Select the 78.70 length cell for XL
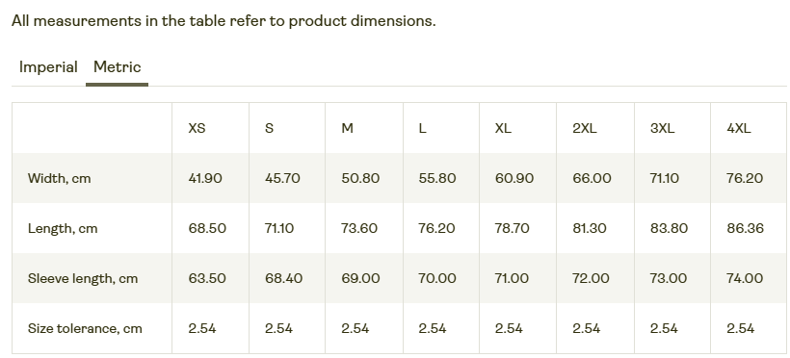Image resolution: width=790 pixels, height=358 pixels. [512, 229]
